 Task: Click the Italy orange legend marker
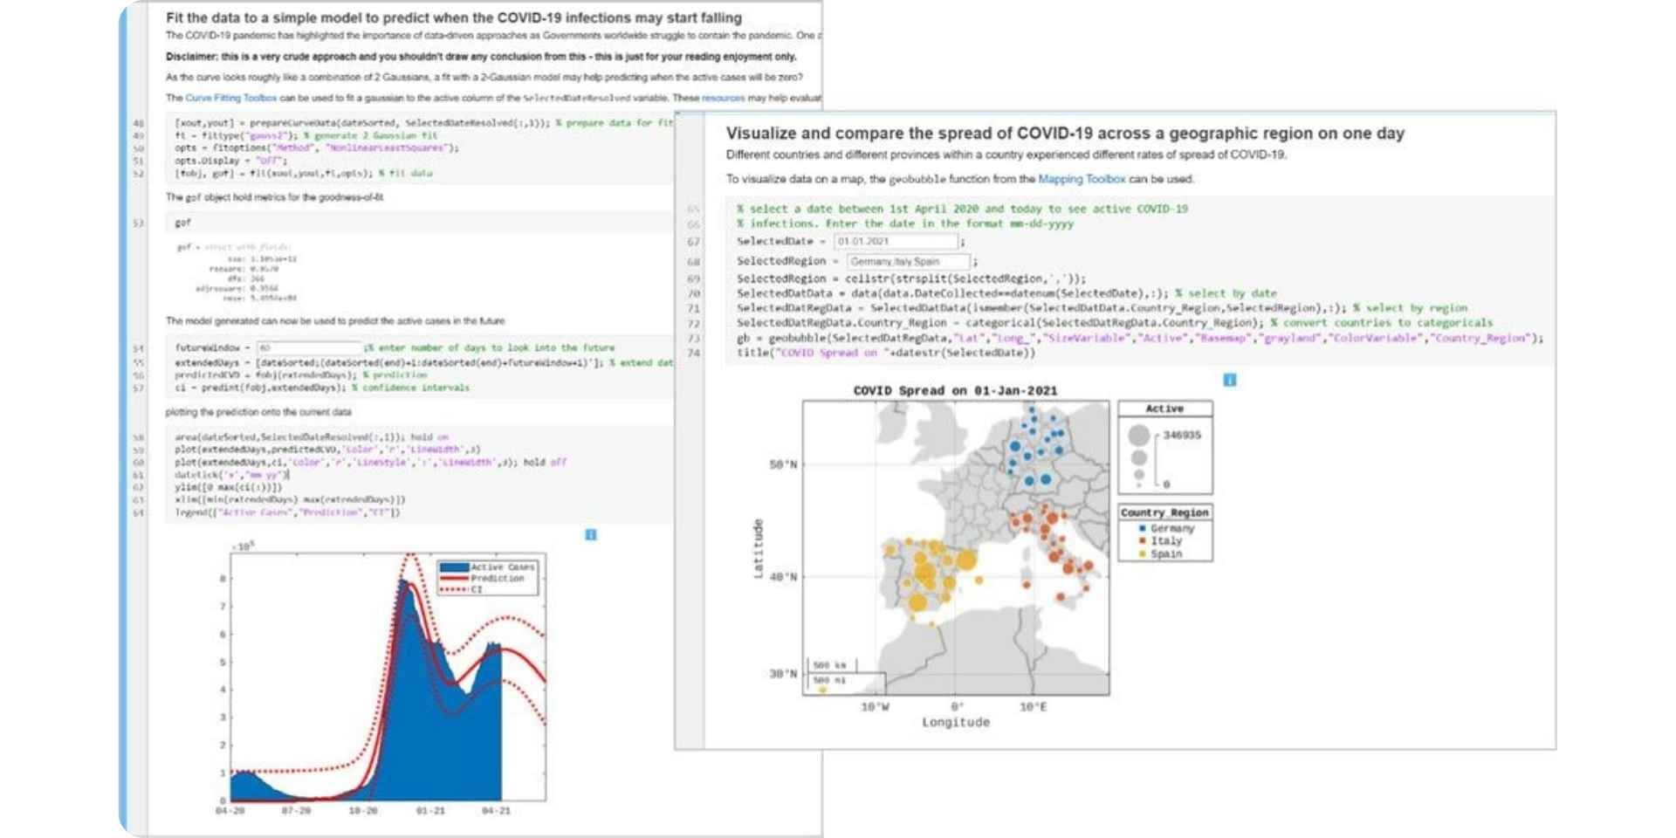(x=1142, y=541)
